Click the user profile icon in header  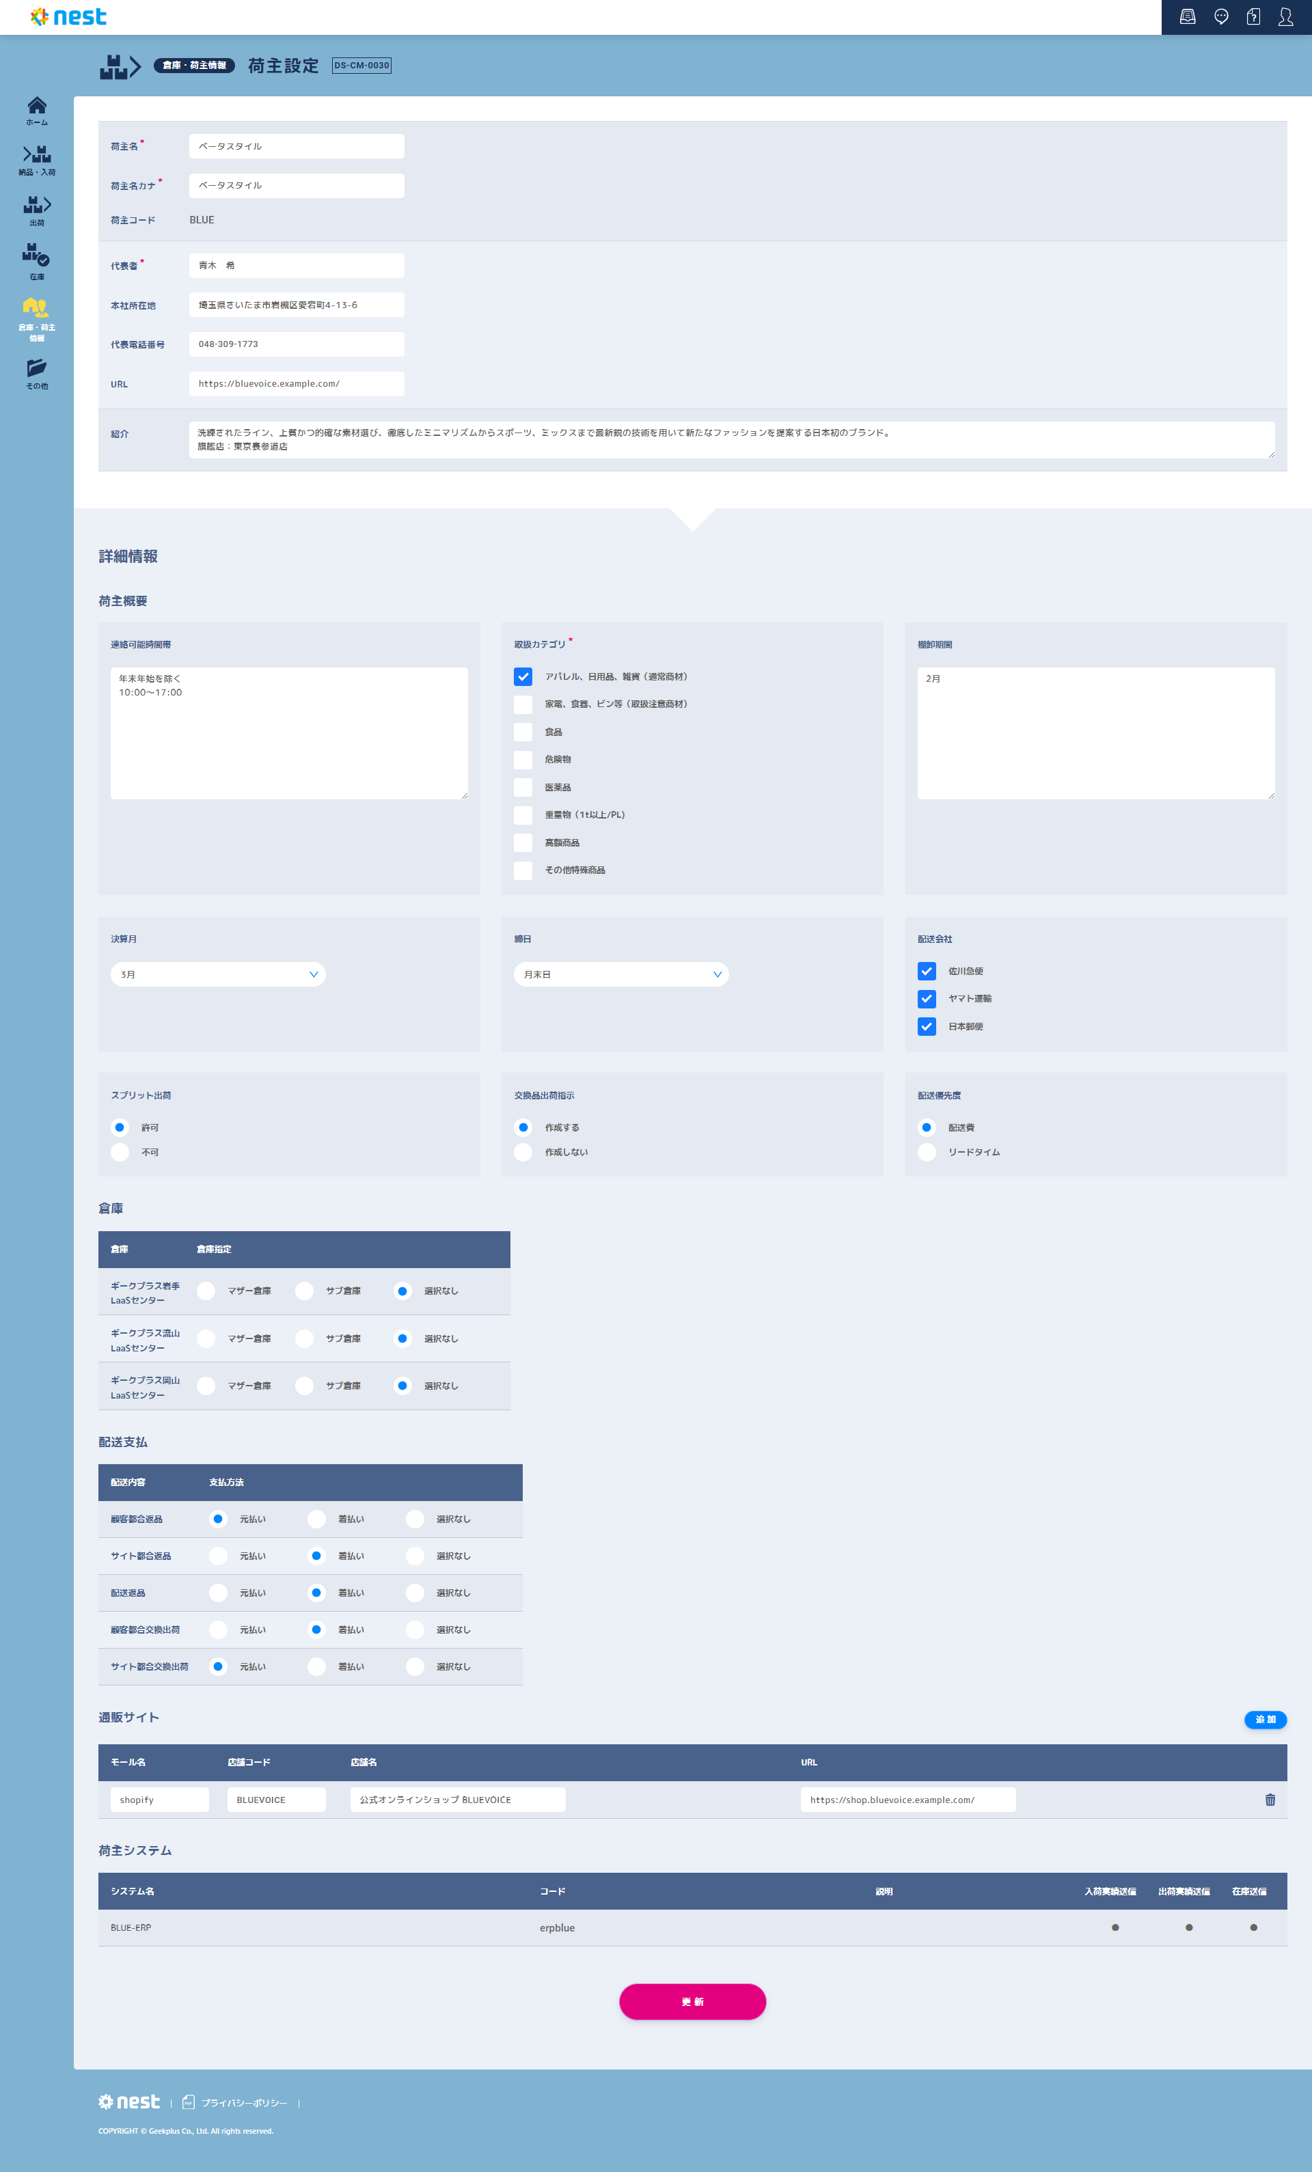(x=1285, y=17)
